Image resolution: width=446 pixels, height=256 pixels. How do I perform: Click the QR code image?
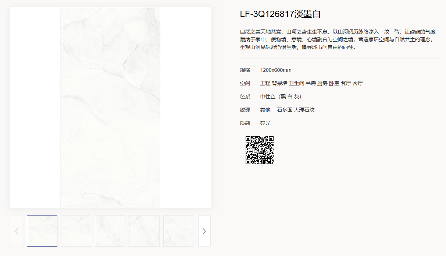click(x=260, y=150)
